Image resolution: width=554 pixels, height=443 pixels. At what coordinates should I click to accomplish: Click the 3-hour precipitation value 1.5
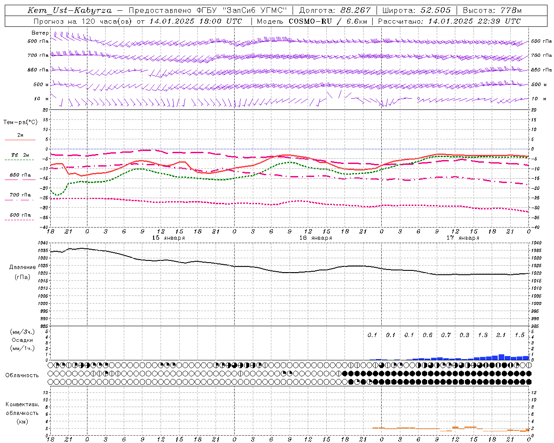519,335
